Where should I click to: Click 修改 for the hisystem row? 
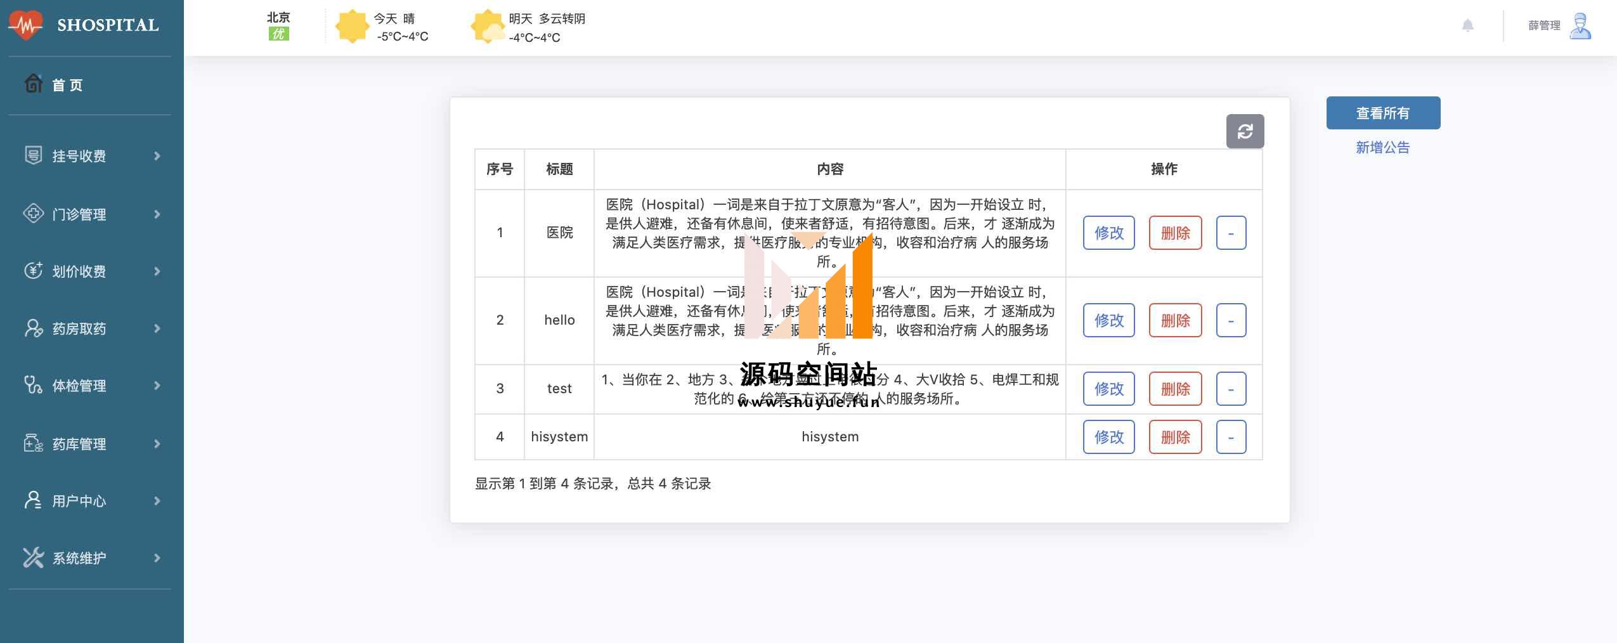point(1108,437)
